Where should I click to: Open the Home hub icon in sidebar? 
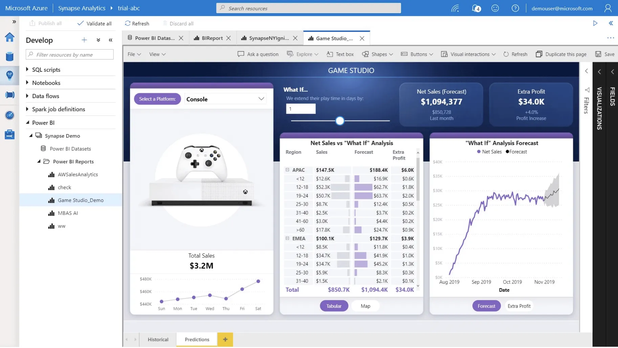(9, 37)
